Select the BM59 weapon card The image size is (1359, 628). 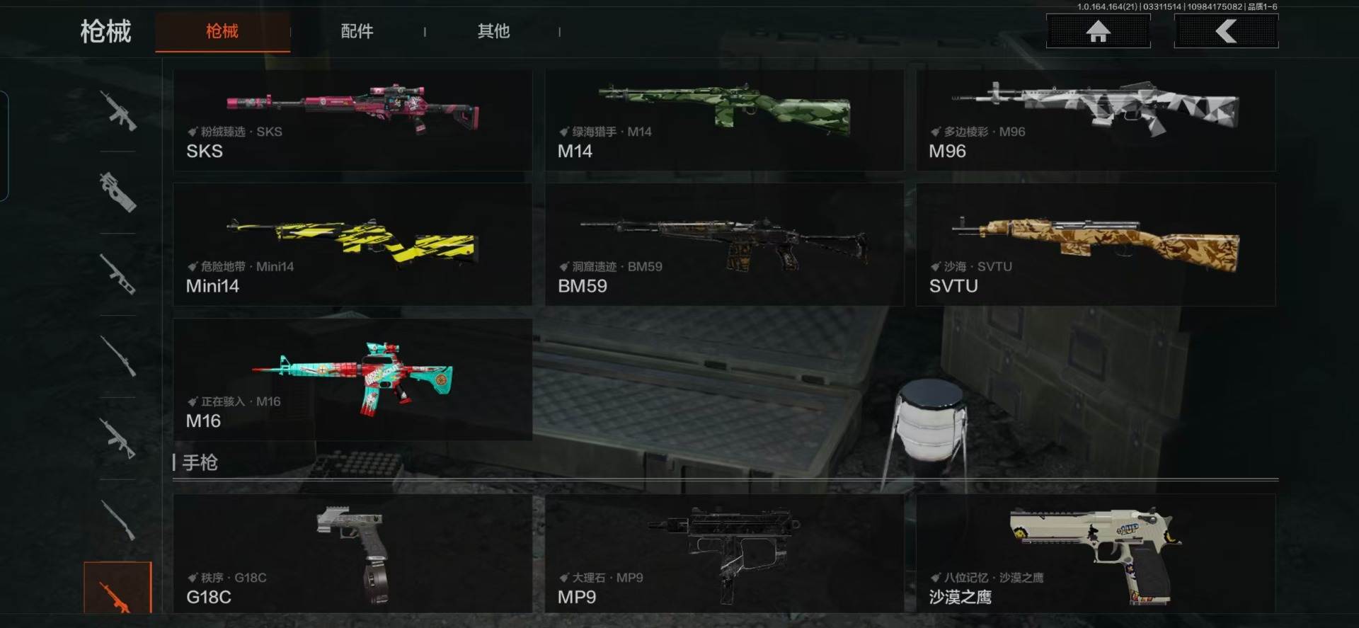(x=724, y=244)
